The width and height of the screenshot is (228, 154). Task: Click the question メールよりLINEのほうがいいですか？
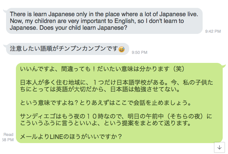71,137
